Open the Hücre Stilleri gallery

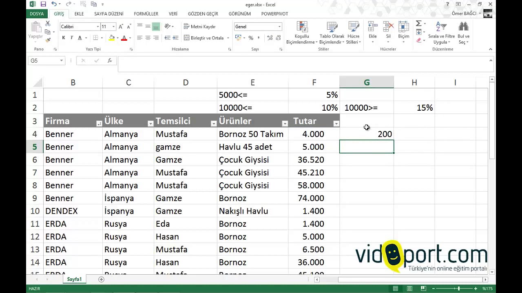coord(353,33)
